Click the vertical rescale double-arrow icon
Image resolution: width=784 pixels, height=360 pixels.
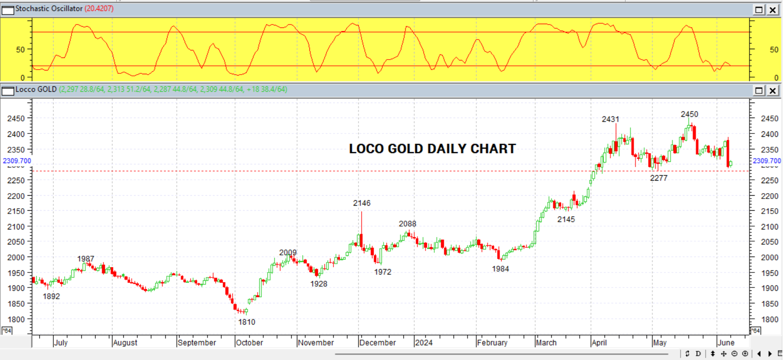point(713,354)
